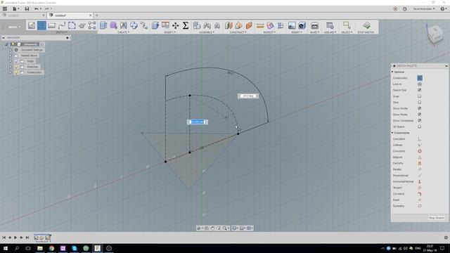
Task: Open the Sketch menu dropdown
Action: [x=61, y=32]
